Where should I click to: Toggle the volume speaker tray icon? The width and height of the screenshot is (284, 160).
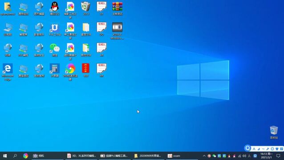pos(244,156)
